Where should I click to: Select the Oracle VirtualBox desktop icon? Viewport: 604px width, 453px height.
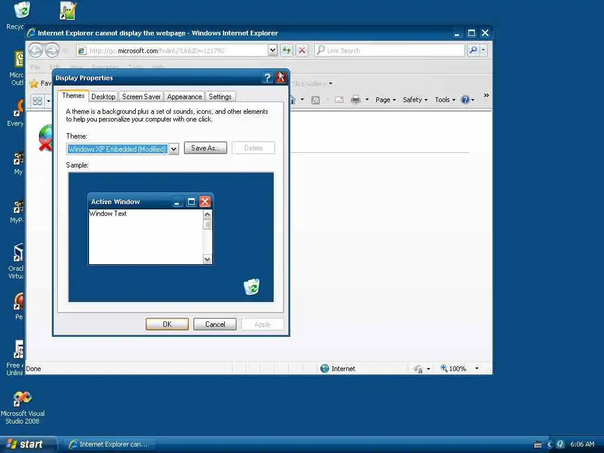coord(15,261)
